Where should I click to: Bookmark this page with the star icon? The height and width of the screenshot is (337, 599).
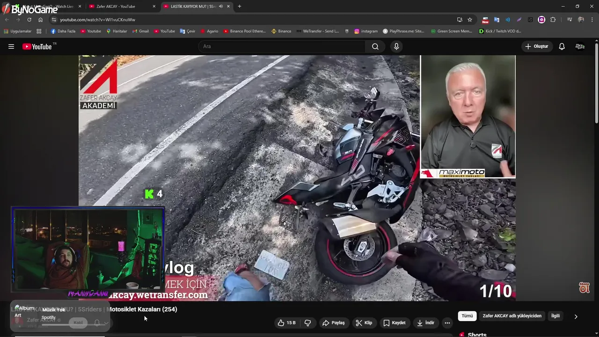470,20
